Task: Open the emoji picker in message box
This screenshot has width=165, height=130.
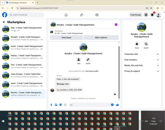Action: [x=112, y=105]
